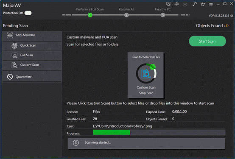
Task: Click the Elapsed Time value 0:00:1.00
Action: [179, 112]
